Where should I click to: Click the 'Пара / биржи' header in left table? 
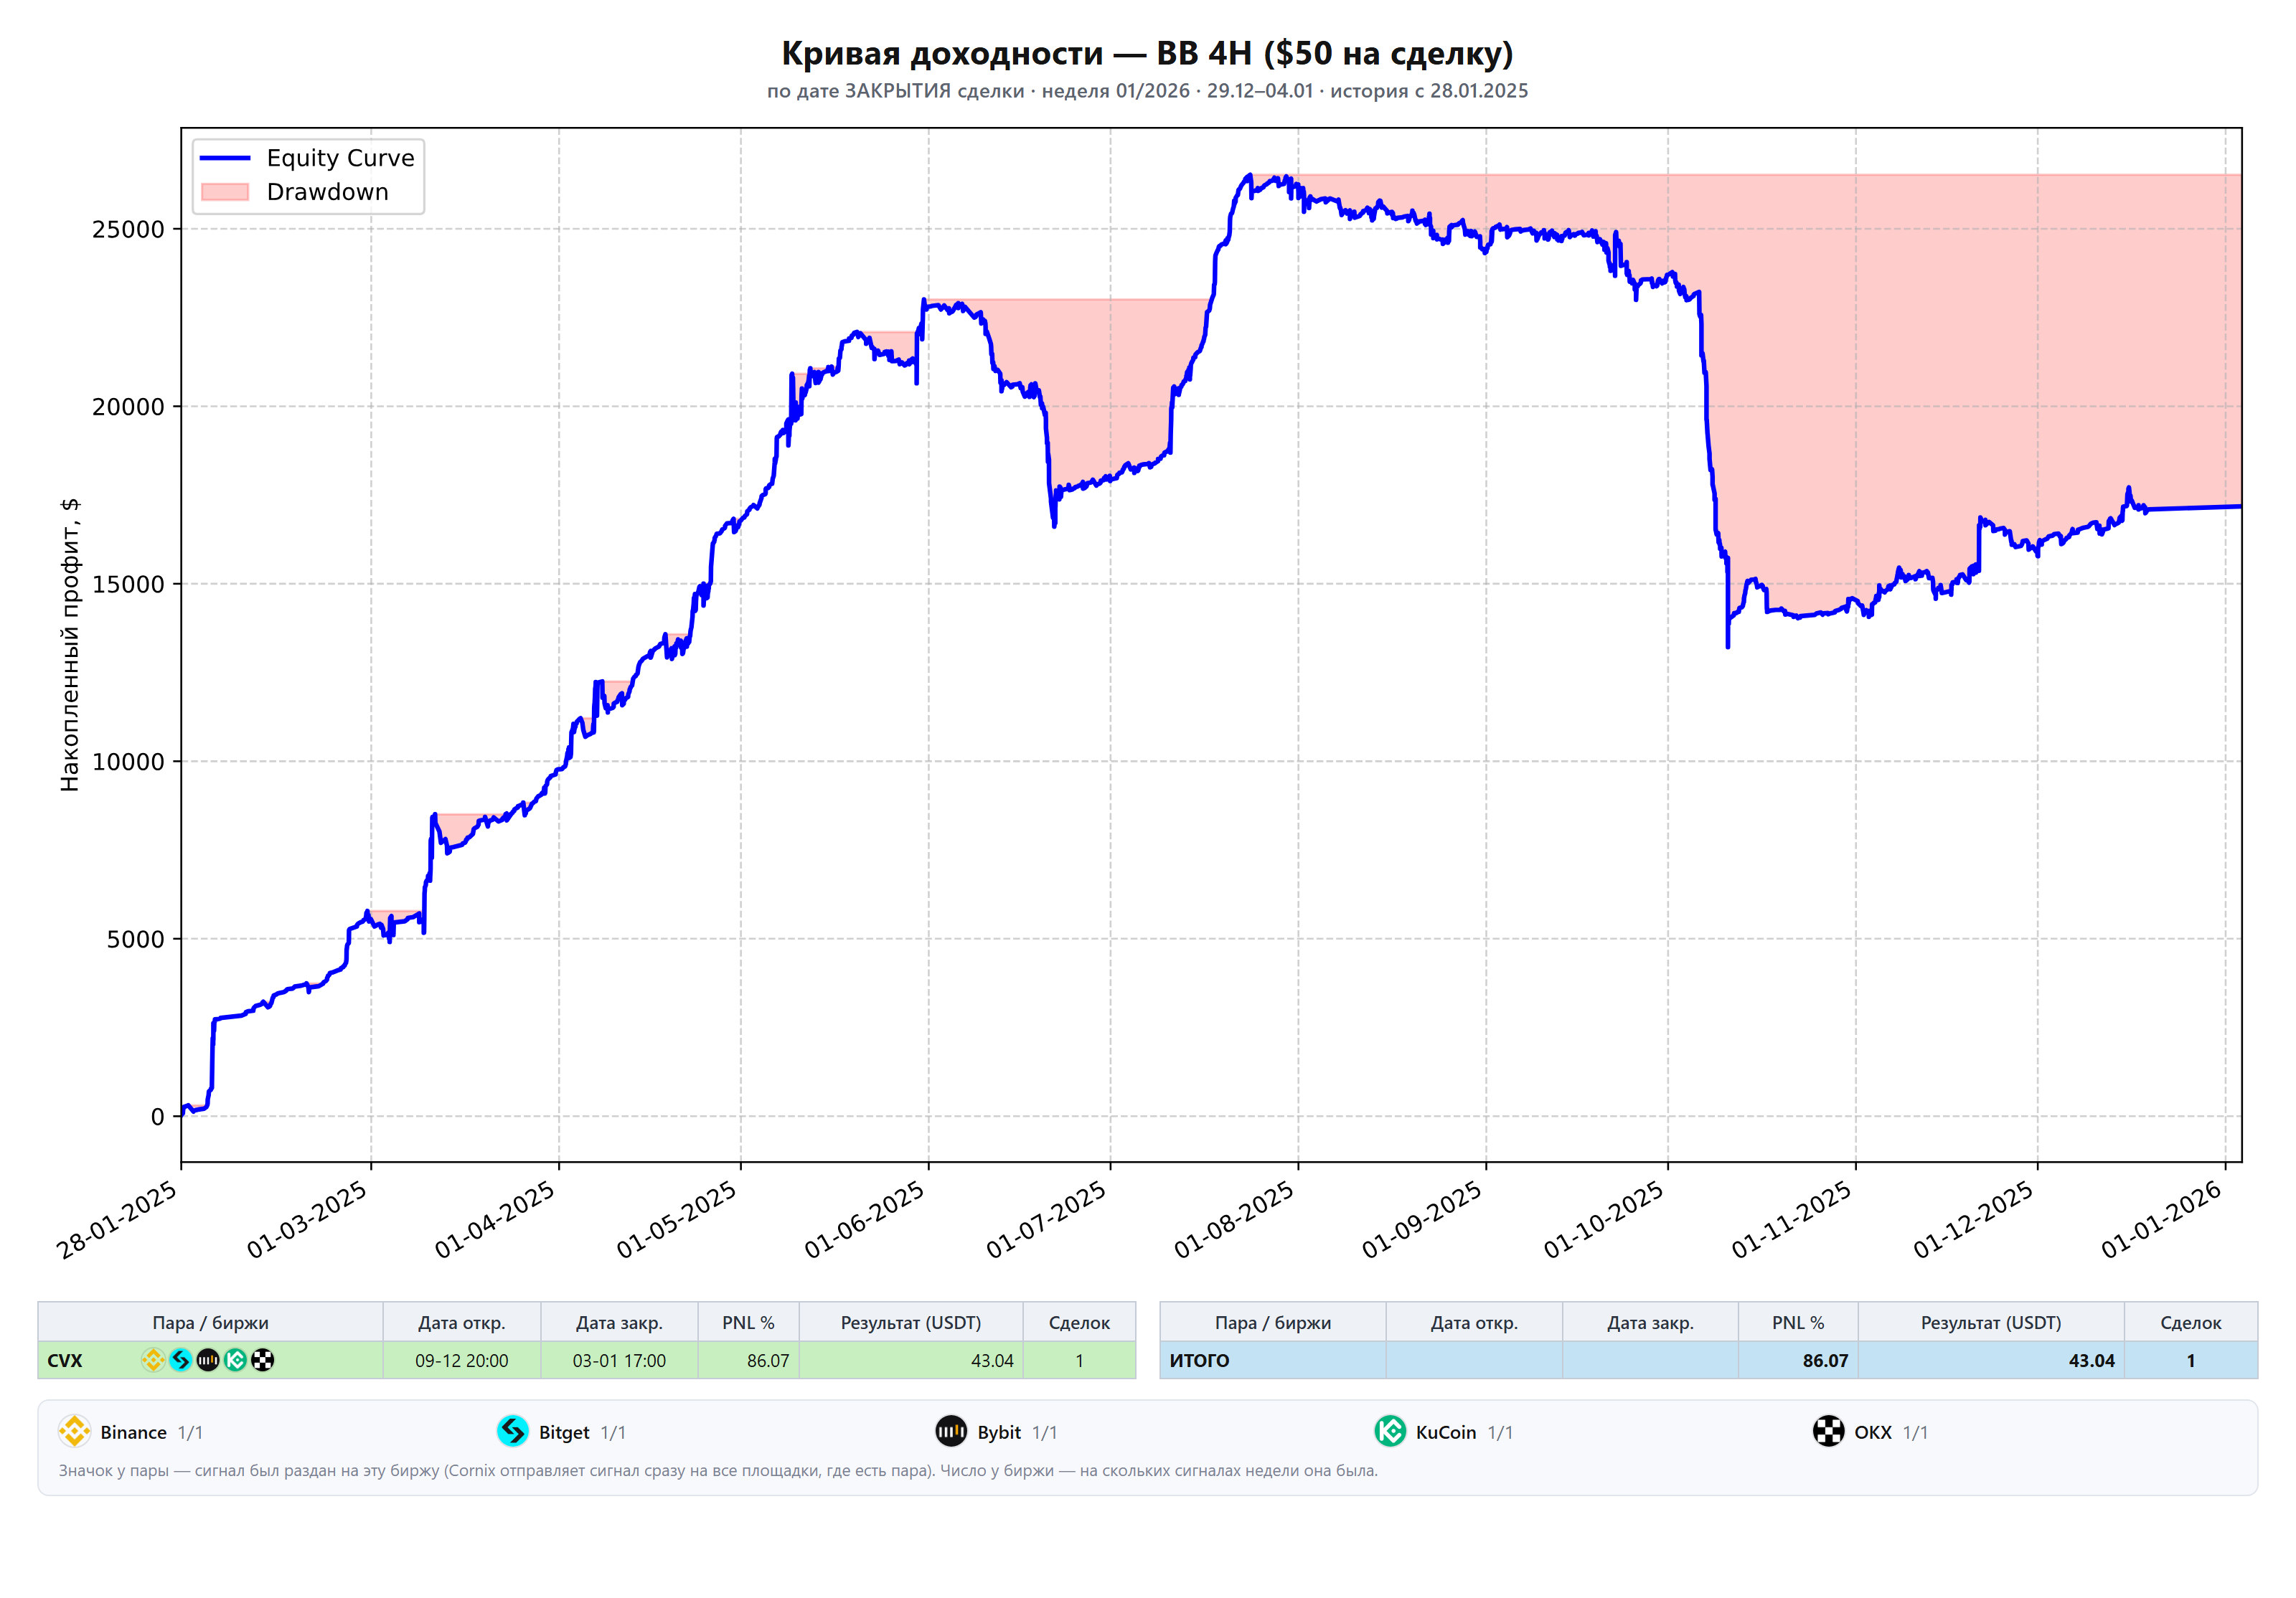pos(210,1322)
